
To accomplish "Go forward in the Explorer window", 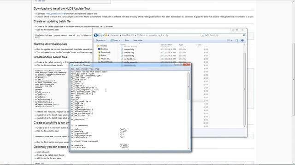I will (x=100, y=35).
